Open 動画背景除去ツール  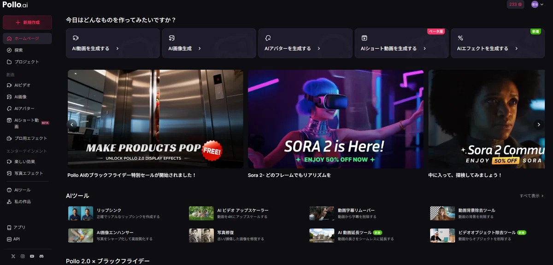coord(463,213)
